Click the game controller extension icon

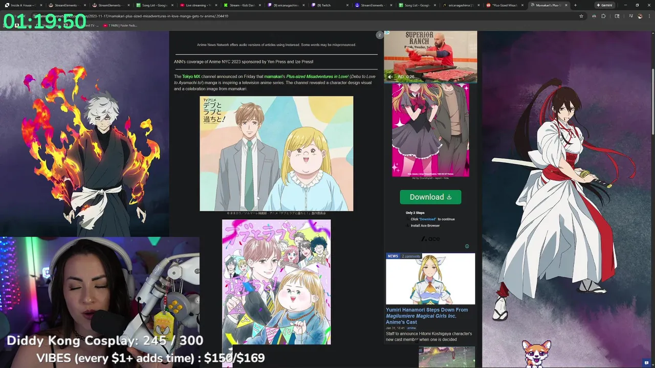click(594, 16)
